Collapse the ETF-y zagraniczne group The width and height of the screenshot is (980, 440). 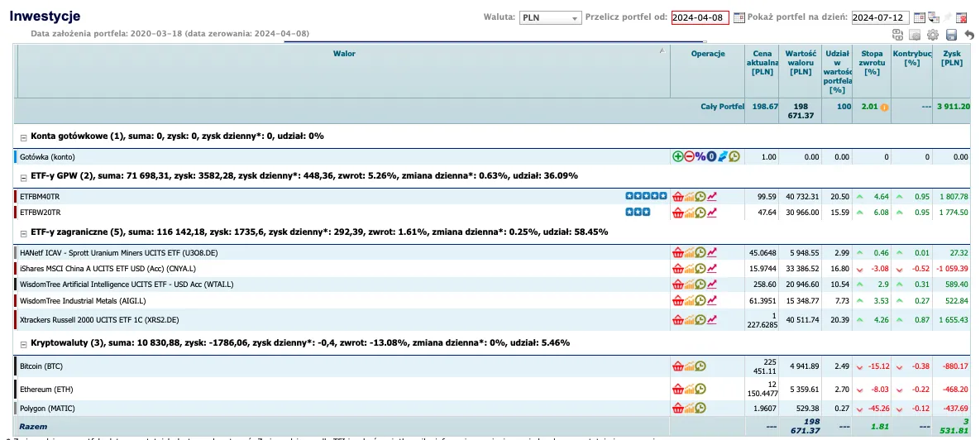pos(24,232)
